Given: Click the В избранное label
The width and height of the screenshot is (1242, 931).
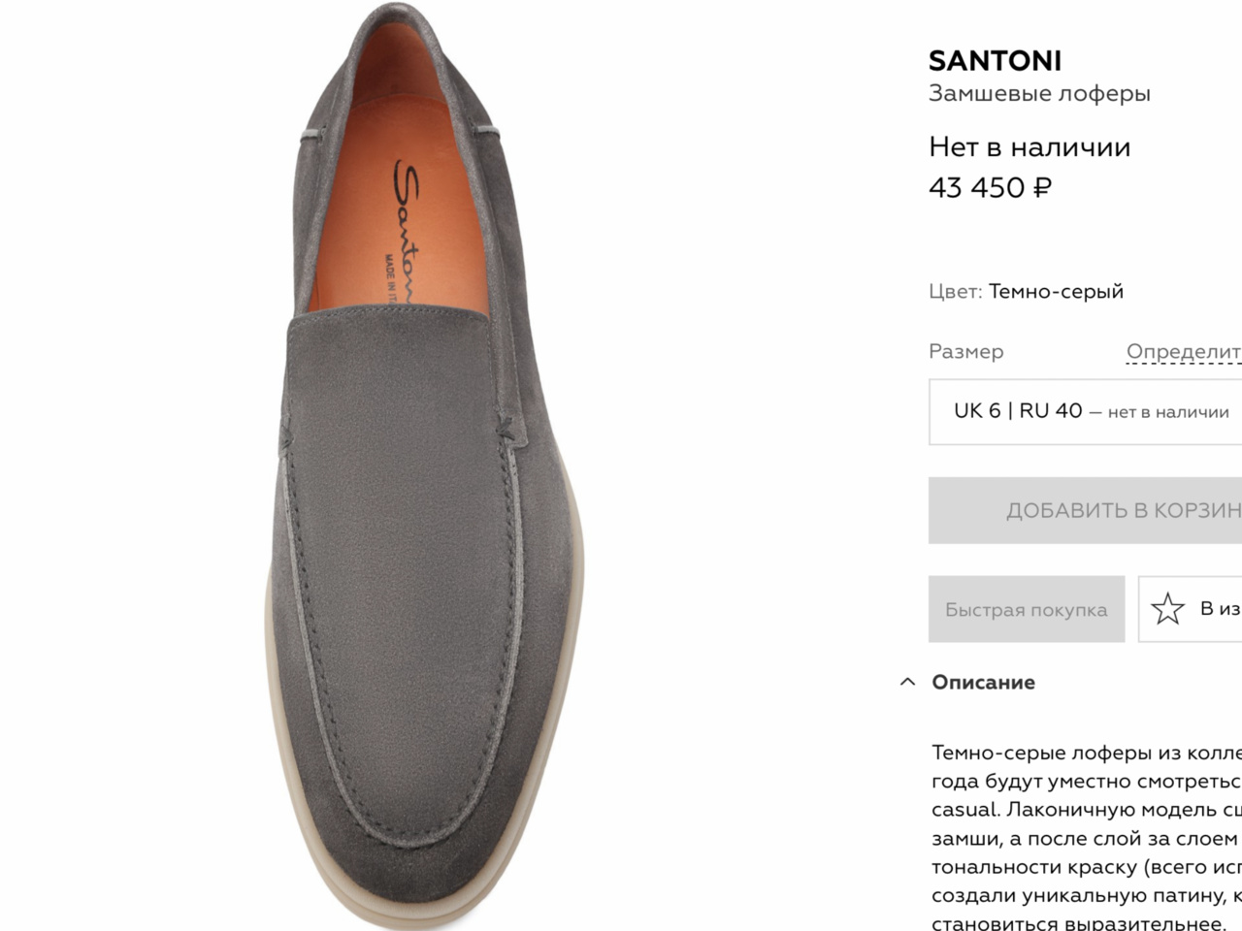Looking at the screenshot, I should point(1220,609).
